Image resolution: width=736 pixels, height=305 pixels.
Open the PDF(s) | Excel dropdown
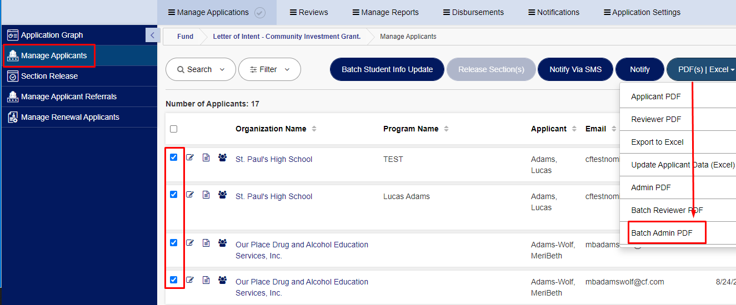point(702,69)
